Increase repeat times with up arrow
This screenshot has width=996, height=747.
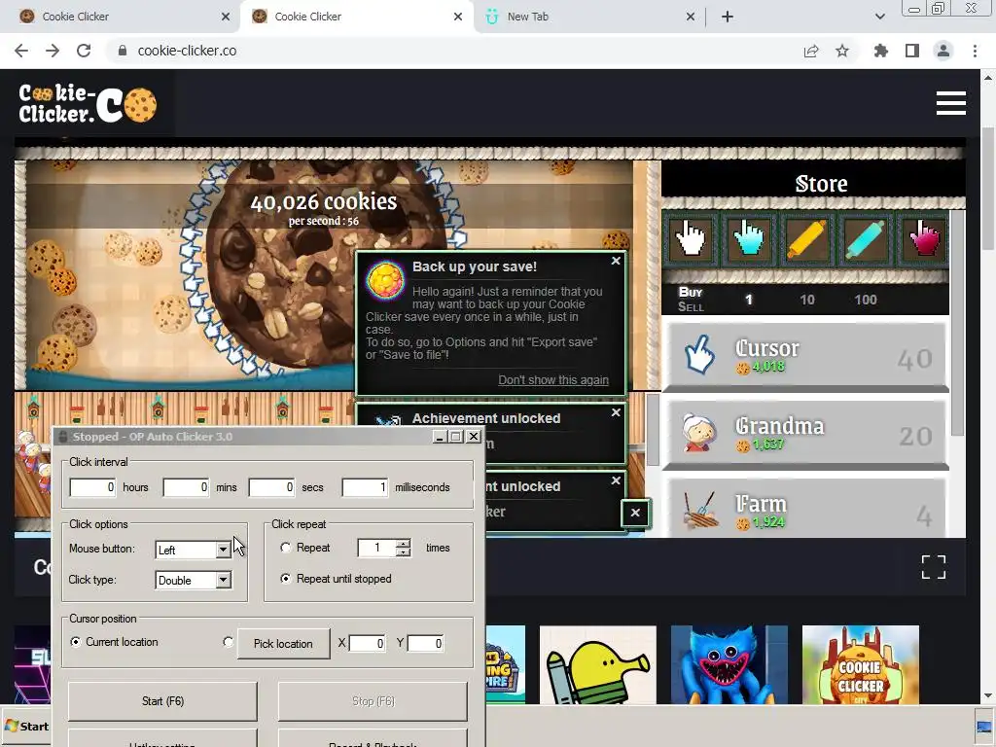tap(403, 543)
